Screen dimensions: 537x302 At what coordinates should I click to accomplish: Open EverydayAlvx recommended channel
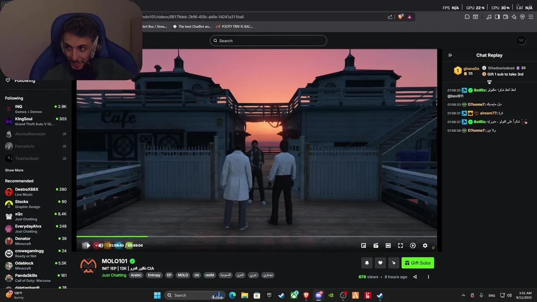pos(36,229)
